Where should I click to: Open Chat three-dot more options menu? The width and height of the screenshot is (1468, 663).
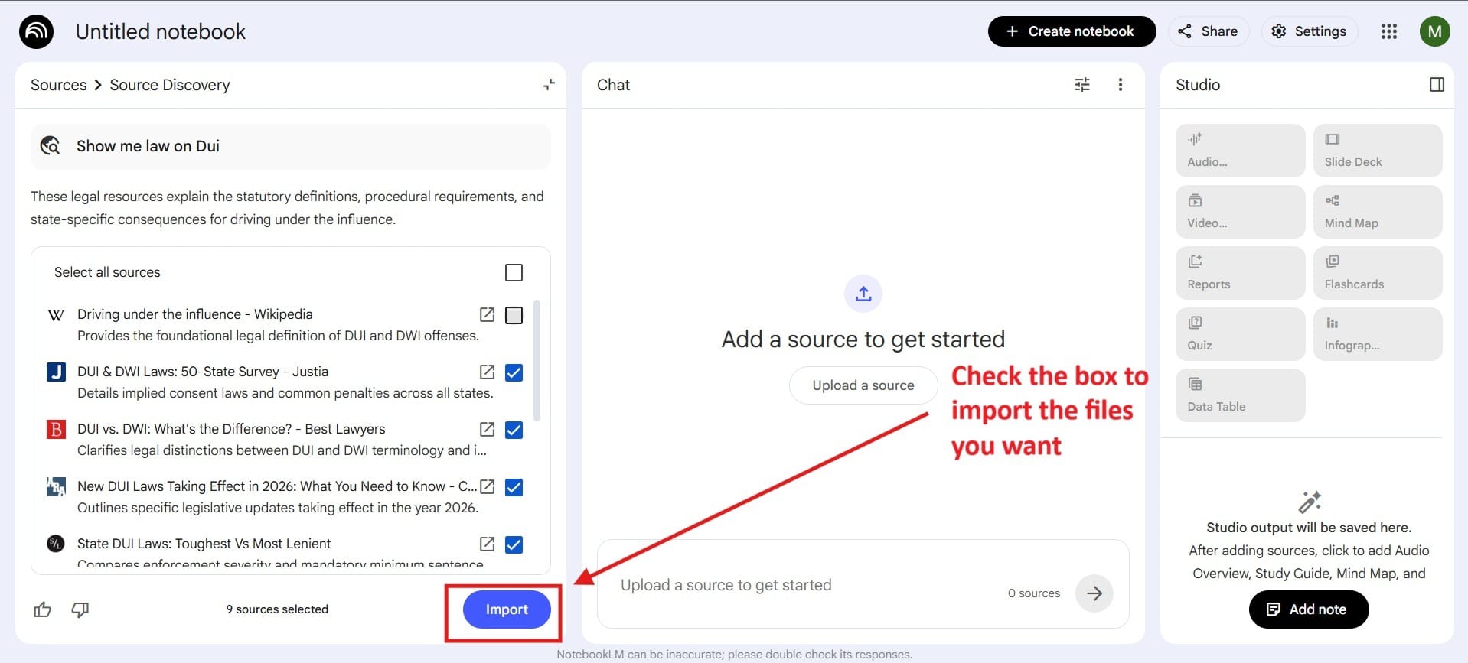coord(1120,85)
